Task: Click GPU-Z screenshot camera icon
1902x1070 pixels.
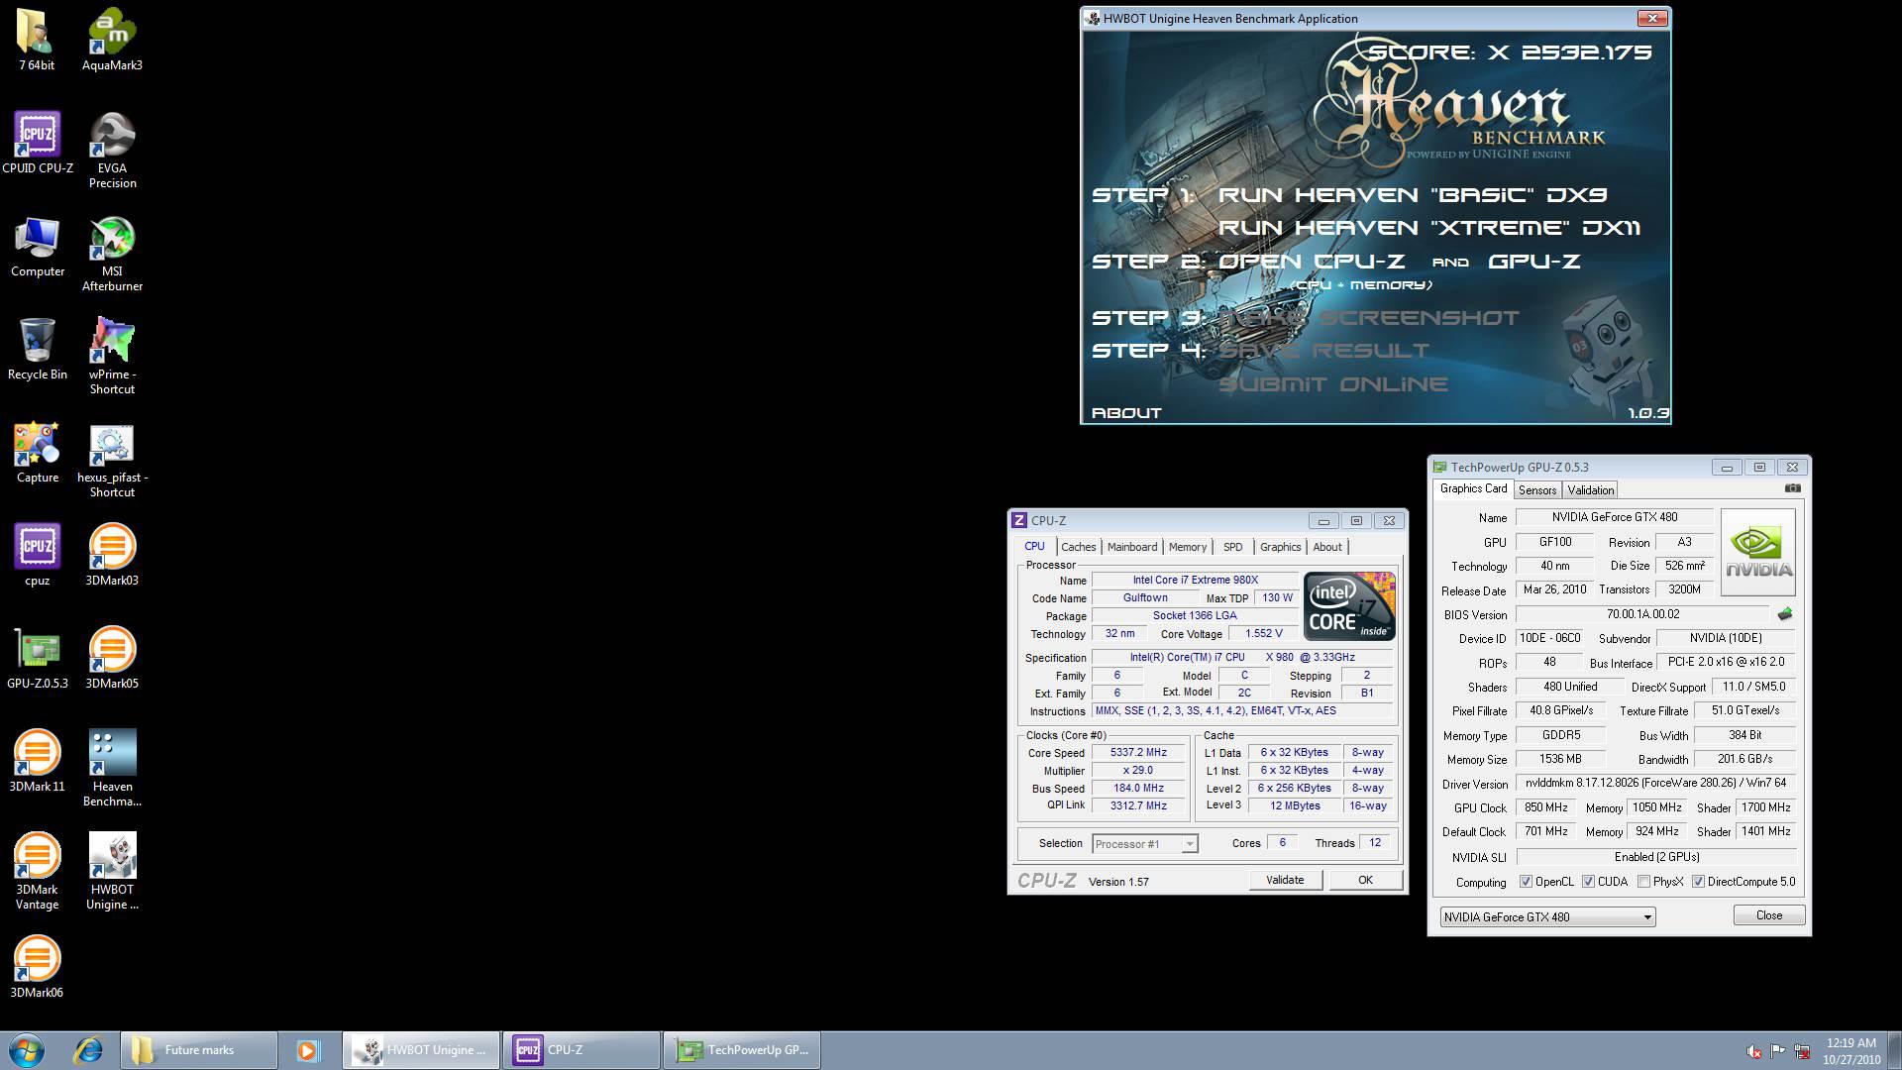Action: [x=1792, y=488]
